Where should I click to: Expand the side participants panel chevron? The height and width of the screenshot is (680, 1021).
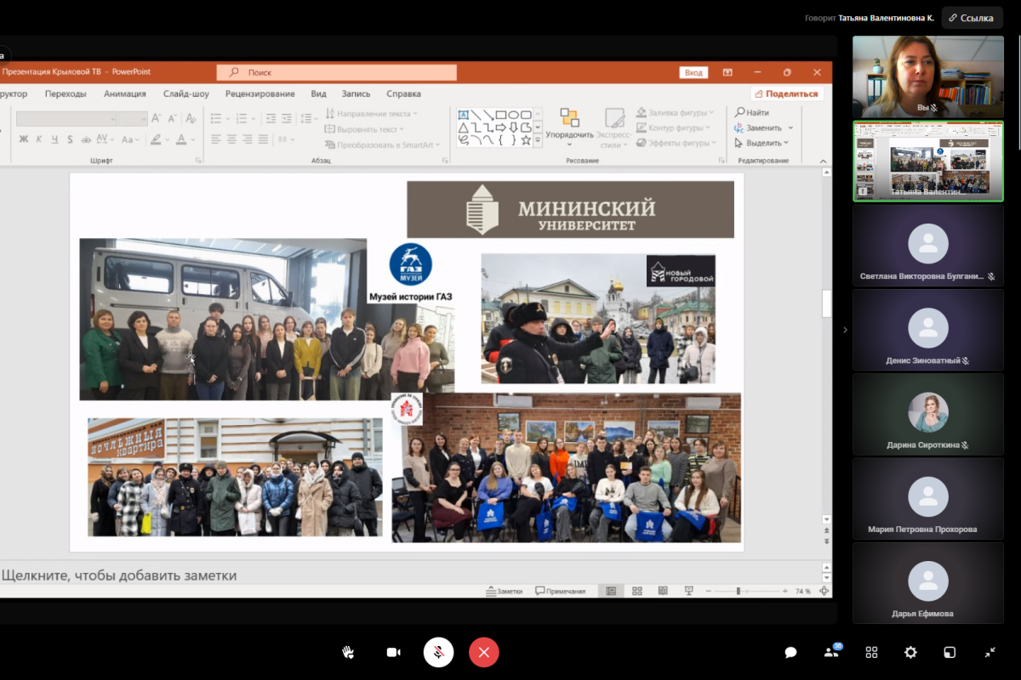pos(845,330)
